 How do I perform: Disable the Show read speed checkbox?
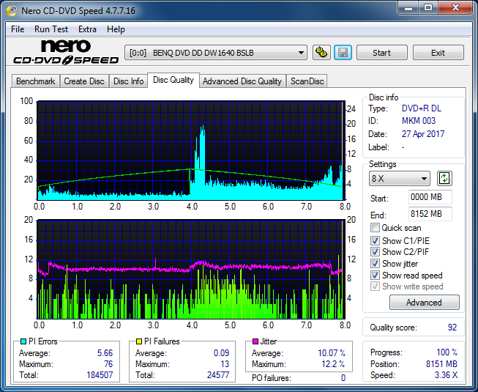pyautogui.click(x=375, y=275)
